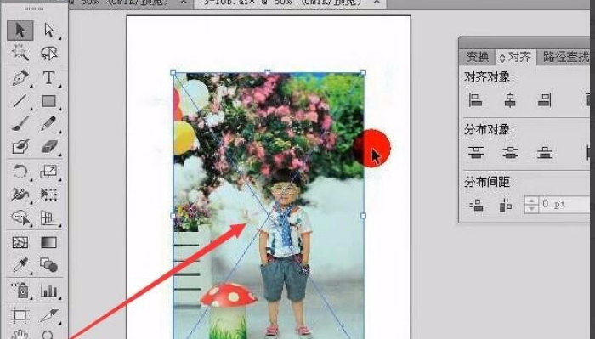This screenshot has height=339, width=595.
Task: Select the black arrow Selection tool
Action: (x=20, y=30)
